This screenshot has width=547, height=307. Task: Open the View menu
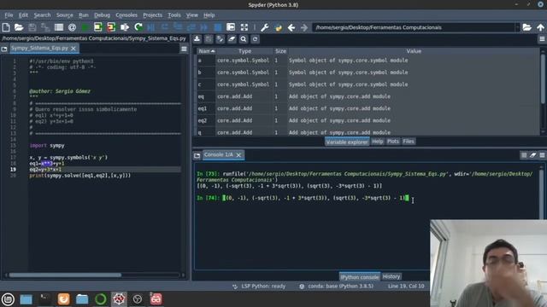tap(191, 15)
